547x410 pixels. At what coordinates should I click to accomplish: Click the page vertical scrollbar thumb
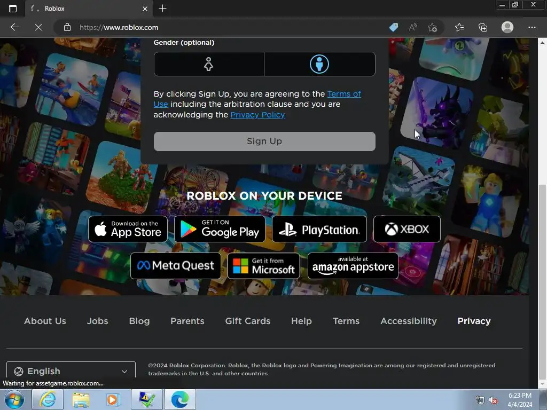pos(543,281)
